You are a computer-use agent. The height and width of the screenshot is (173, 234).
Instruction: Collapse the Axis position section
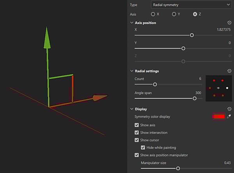[132, 23]
